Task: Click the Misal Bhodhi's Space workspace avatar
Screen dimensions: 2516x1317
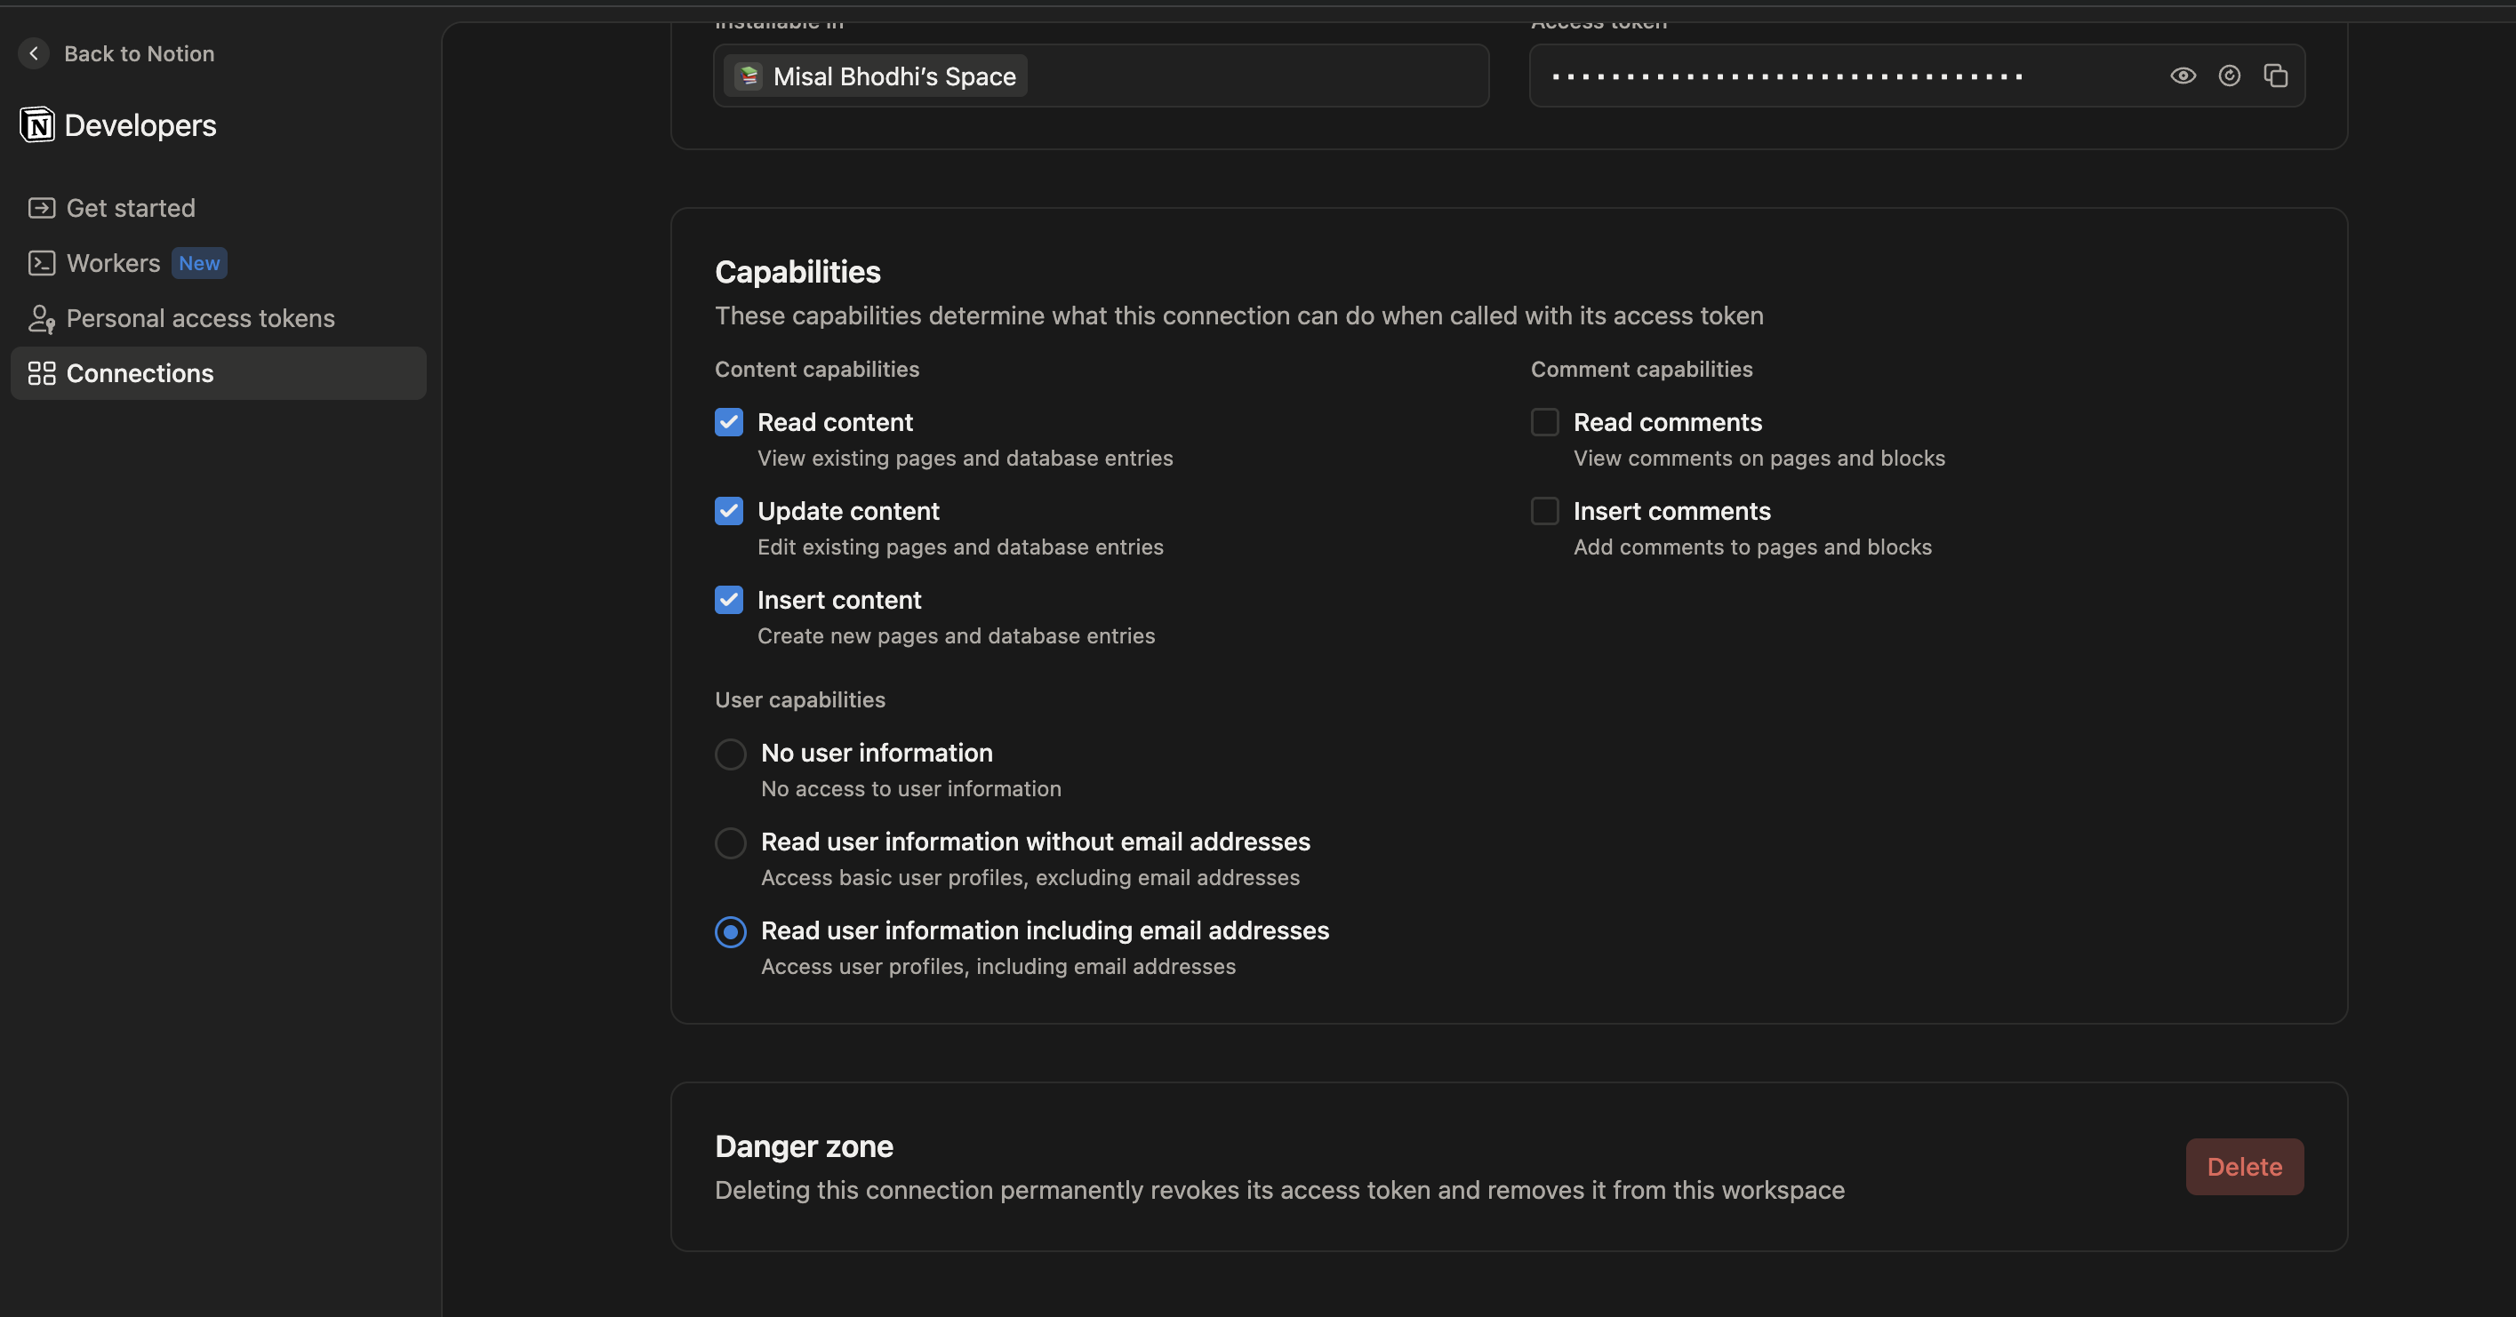Action: tap(749, 76)
